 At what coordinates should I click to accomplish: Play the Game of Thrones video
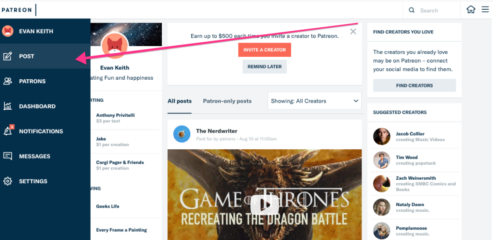point(264,204)
